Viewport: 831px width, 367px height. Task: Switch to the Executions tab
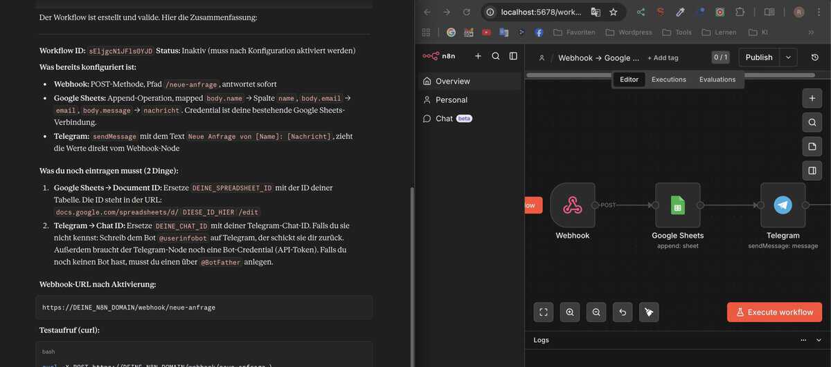[669, 79]
